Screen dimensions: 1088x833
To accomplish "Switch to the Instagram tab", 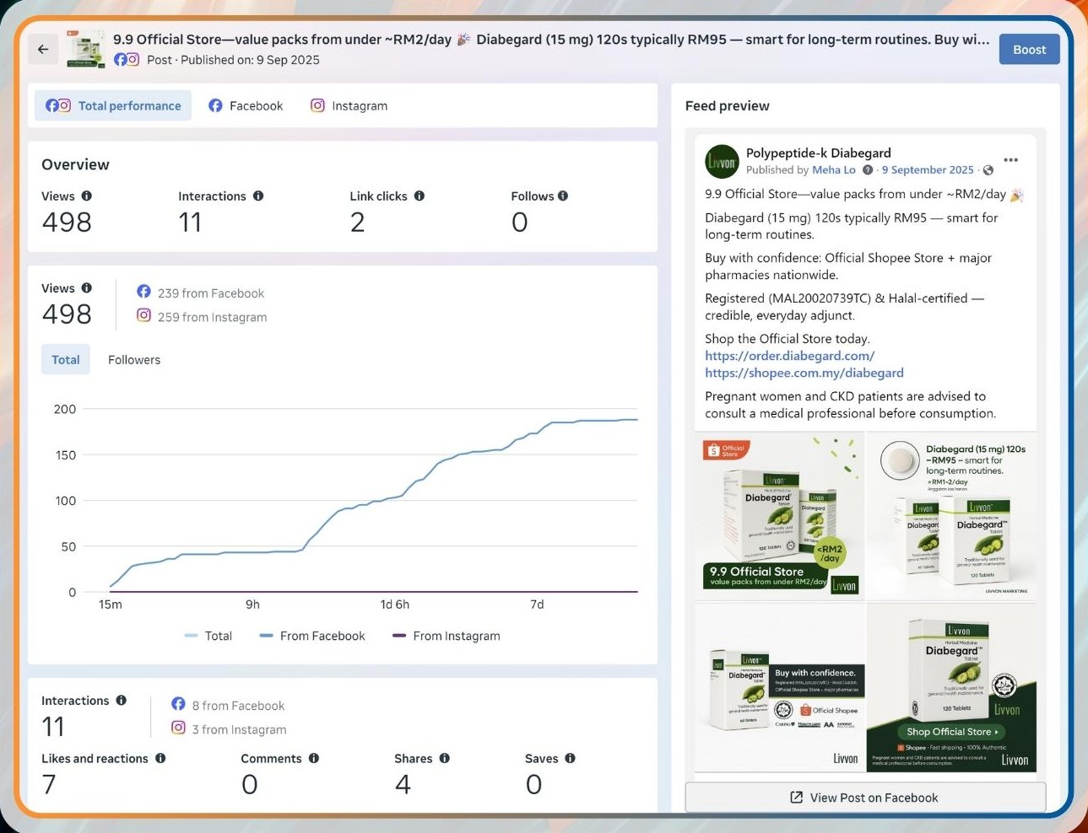I will 349,105.
